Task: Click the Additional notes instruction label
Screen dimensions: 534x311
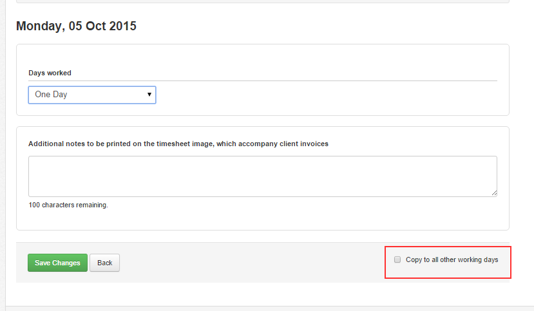Action: coord(178,144)
